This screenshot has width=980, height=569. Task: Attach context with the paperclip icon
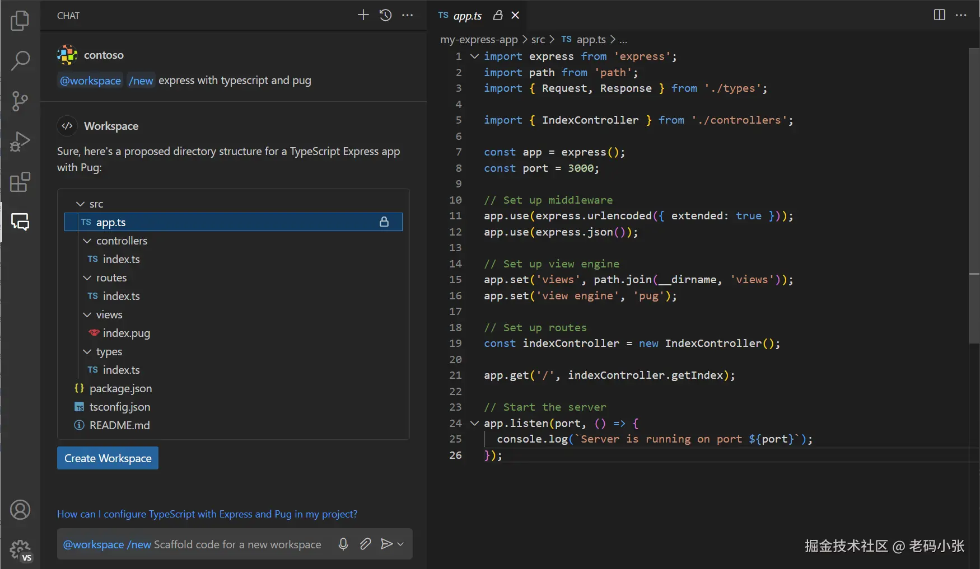pyautogui.click(x=365, y=544)
